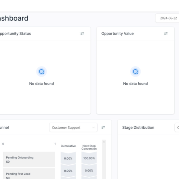179x179 pixels.
Task: Click magnifier icon in Opportunity Status card
Action: tap(41, 72)
